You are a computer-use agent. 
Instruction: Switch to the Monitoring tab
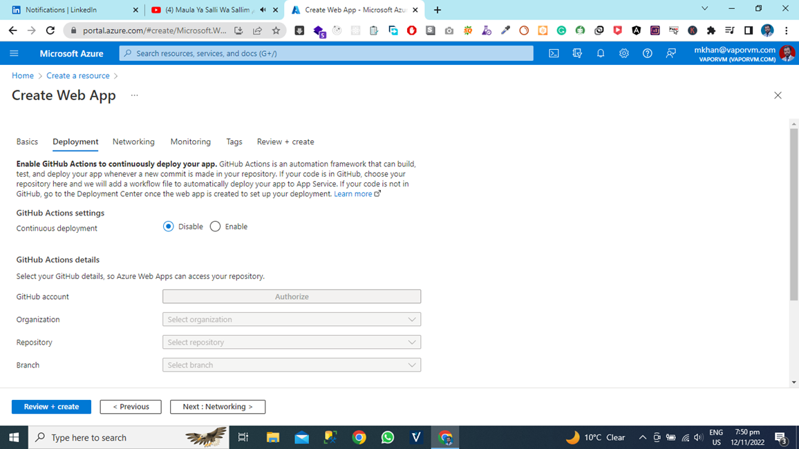tap(190, 142)
